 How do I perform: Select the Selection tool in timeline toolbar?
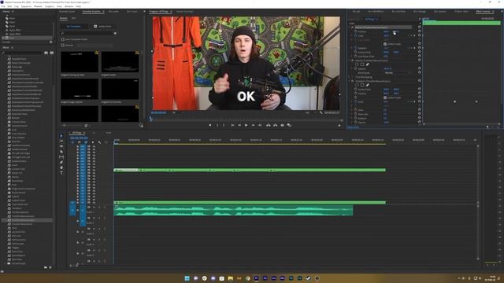(x=61, y=136)
